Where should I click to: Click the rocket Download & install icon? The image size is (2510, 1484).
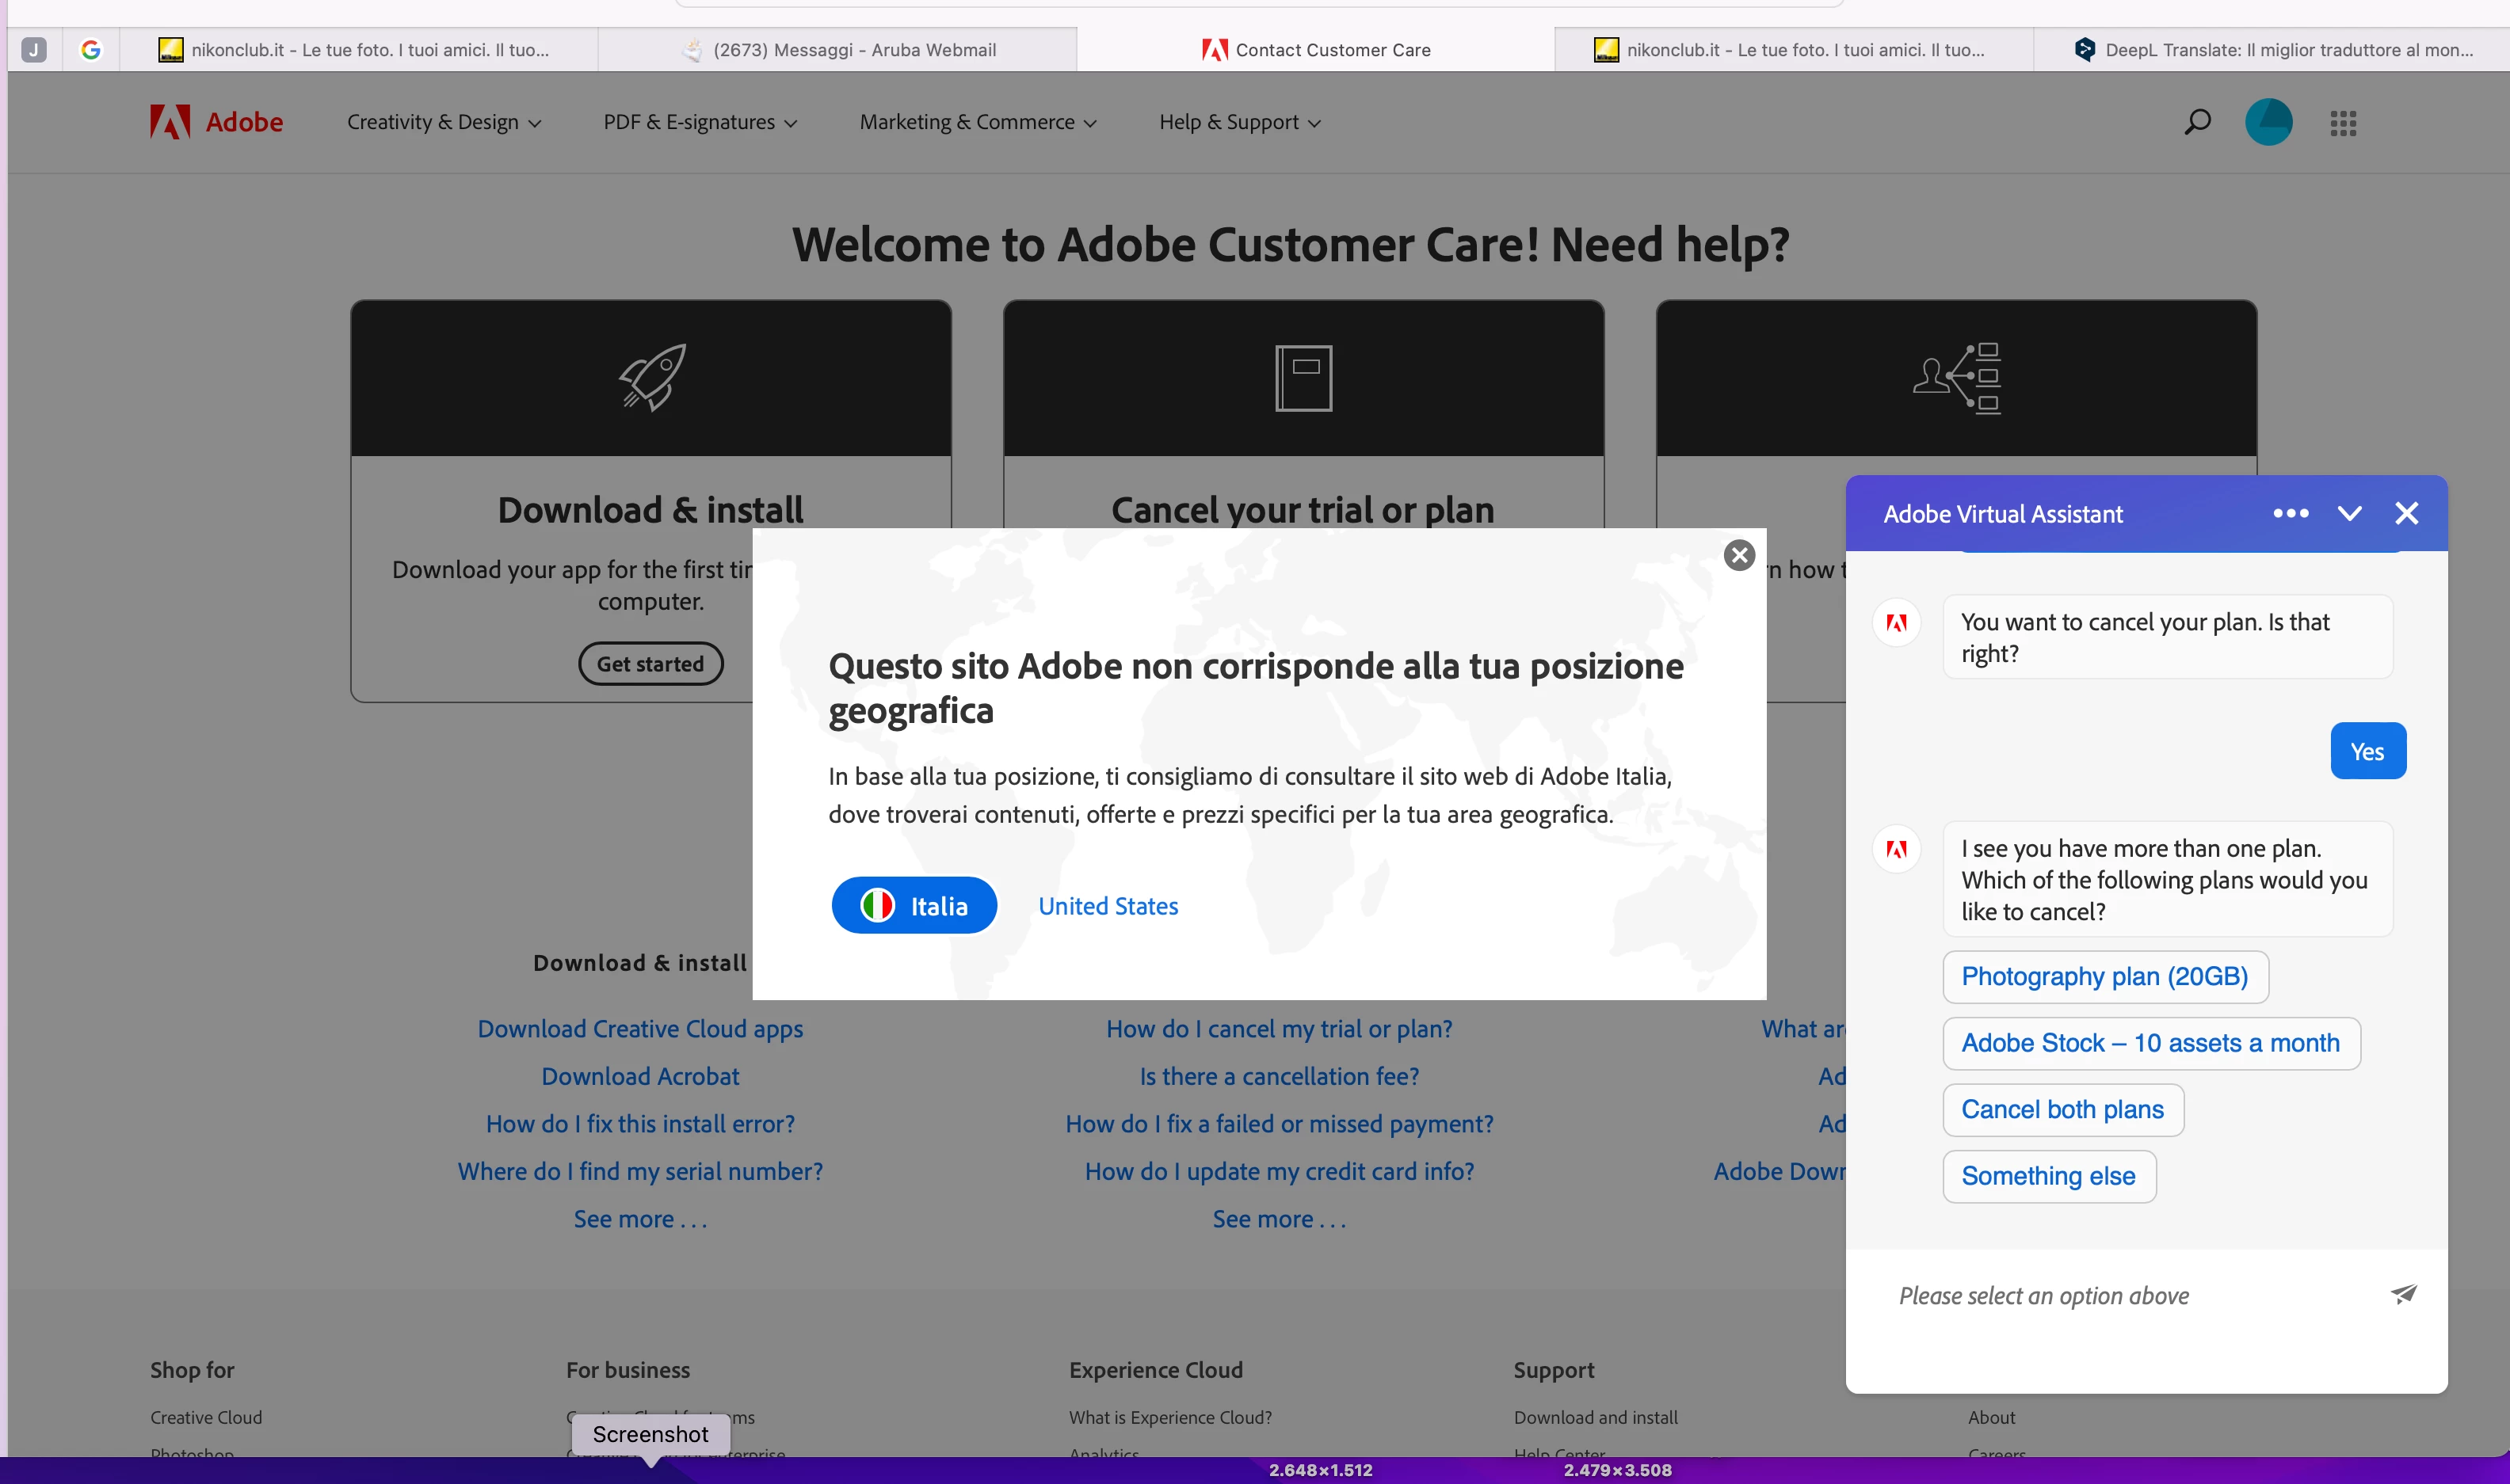651,377
